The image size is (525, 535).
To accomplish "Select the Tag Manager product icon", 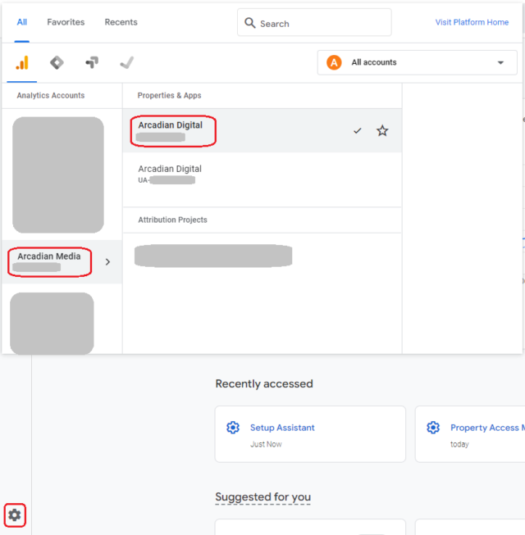I will coord(57,63).
